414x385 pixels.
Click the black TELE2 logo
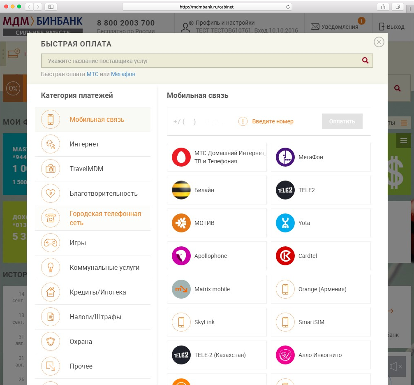click(285, 190)
